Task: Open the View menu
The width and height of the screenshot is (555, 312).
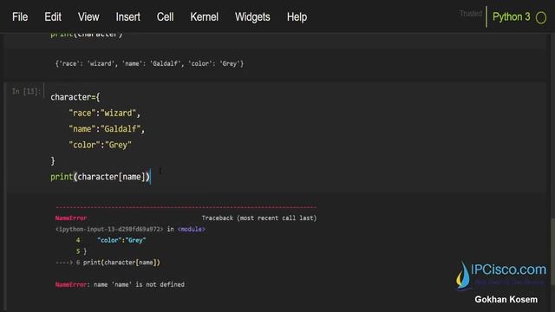Action: pyautogui.click(x=88, y=17)
